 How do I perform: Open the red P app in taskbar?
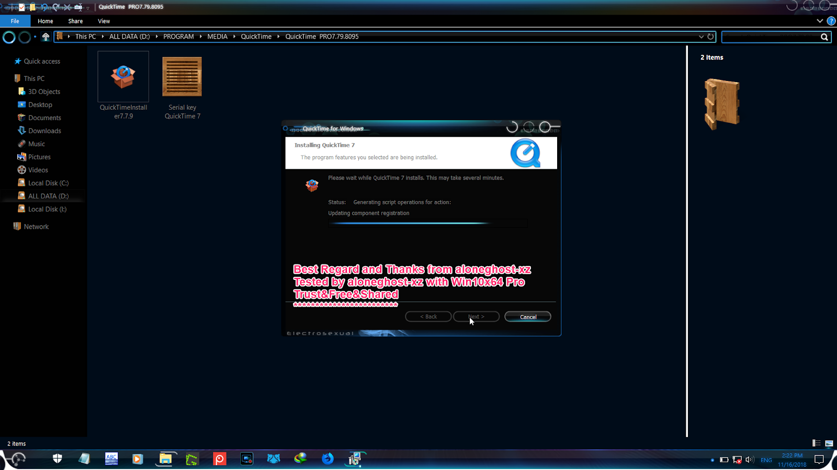[220, 459]
